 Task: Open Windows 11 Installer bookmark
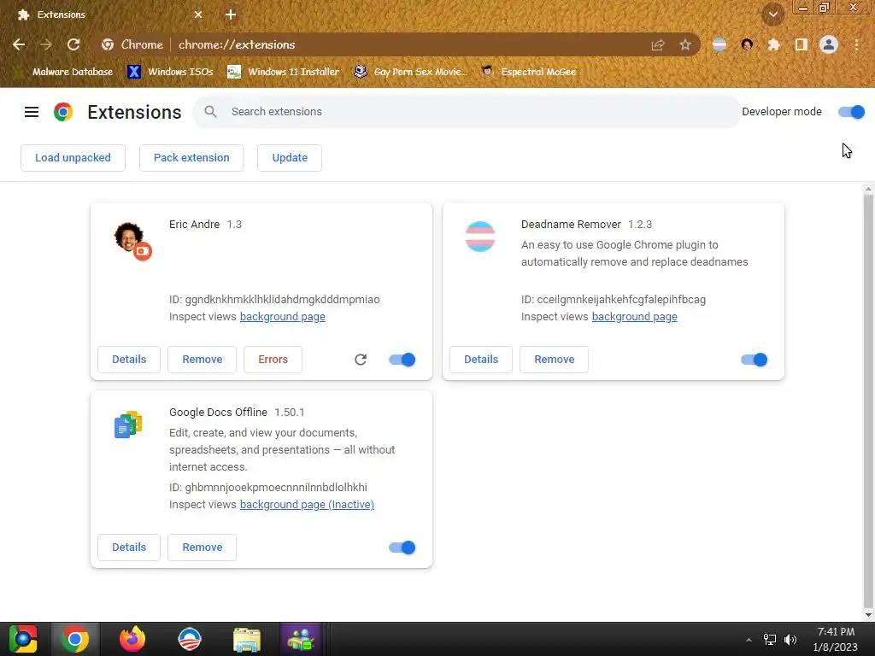pyautogui.click(x=284, y=72)
